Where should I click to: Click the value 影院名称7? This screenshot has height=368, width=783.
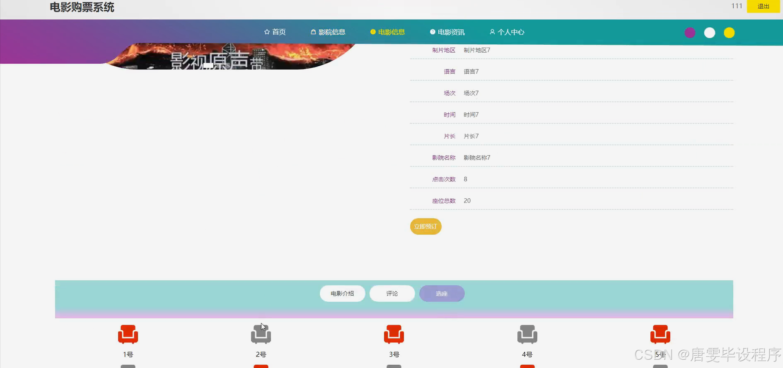pos(477,158)
